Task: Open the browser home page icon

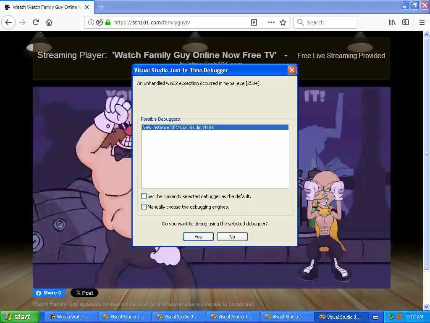Action: pos(49,23)
